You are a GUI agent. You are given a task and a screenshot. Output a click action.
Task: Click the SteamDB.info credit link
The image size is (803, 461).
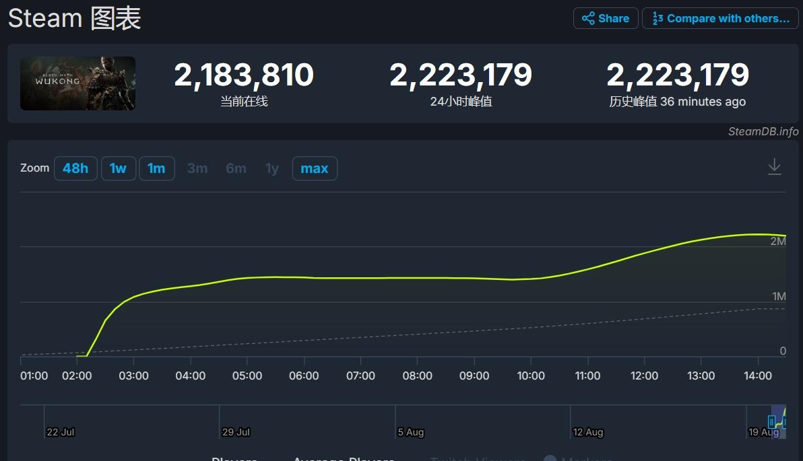[763, 131]
